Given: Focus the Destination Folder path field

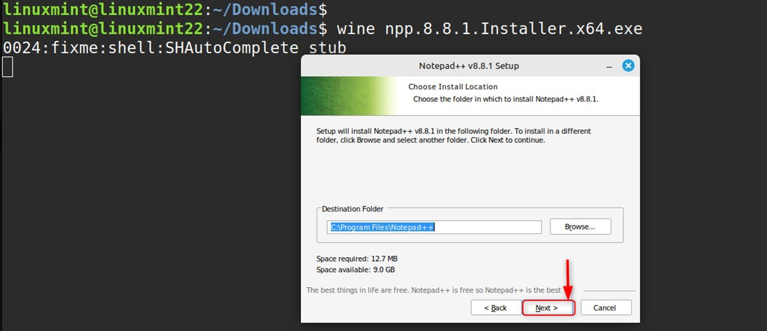Looking at the screenshot, I should (x=434, y=227).
